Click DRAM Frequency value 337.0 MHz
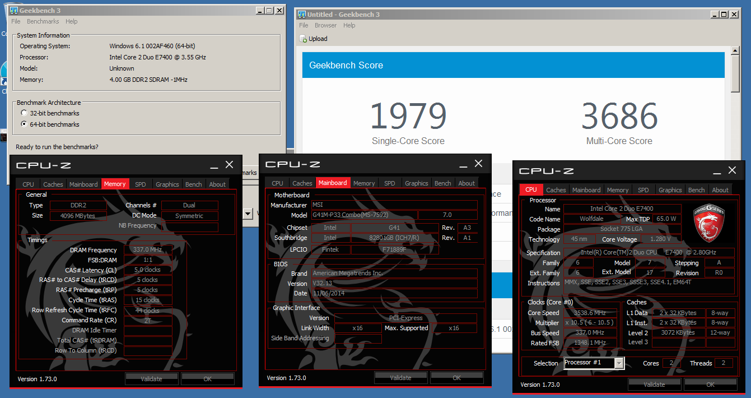This screenshot has height=398, width=751. coord(148,250)
